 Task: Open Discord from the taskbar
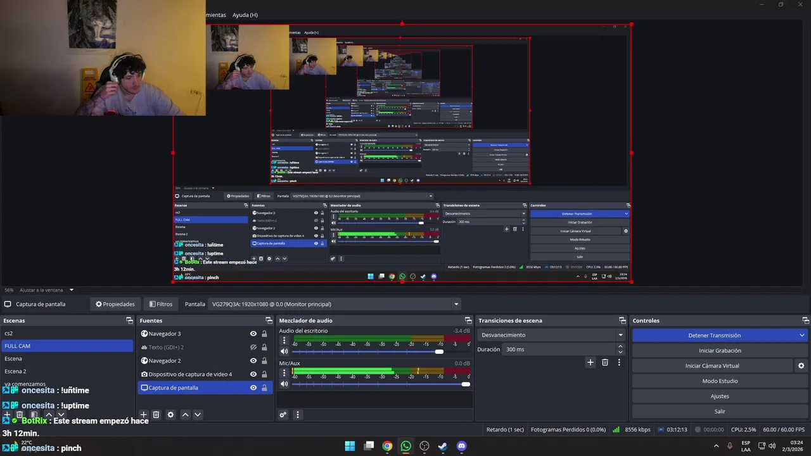coord(461,446)
